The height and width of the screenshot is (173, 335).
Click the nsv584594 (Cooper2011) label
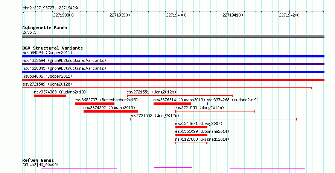tap(47, 53)
